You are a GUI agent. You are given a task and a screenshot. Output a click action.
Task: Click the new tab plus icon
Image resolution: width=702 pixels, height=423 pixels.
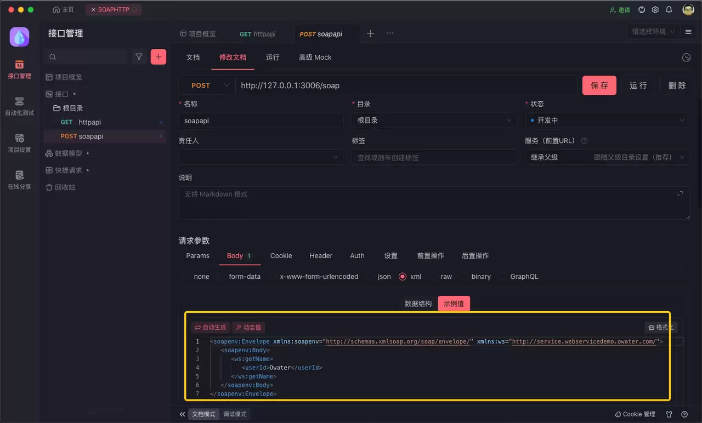click(x=370, y=33)
